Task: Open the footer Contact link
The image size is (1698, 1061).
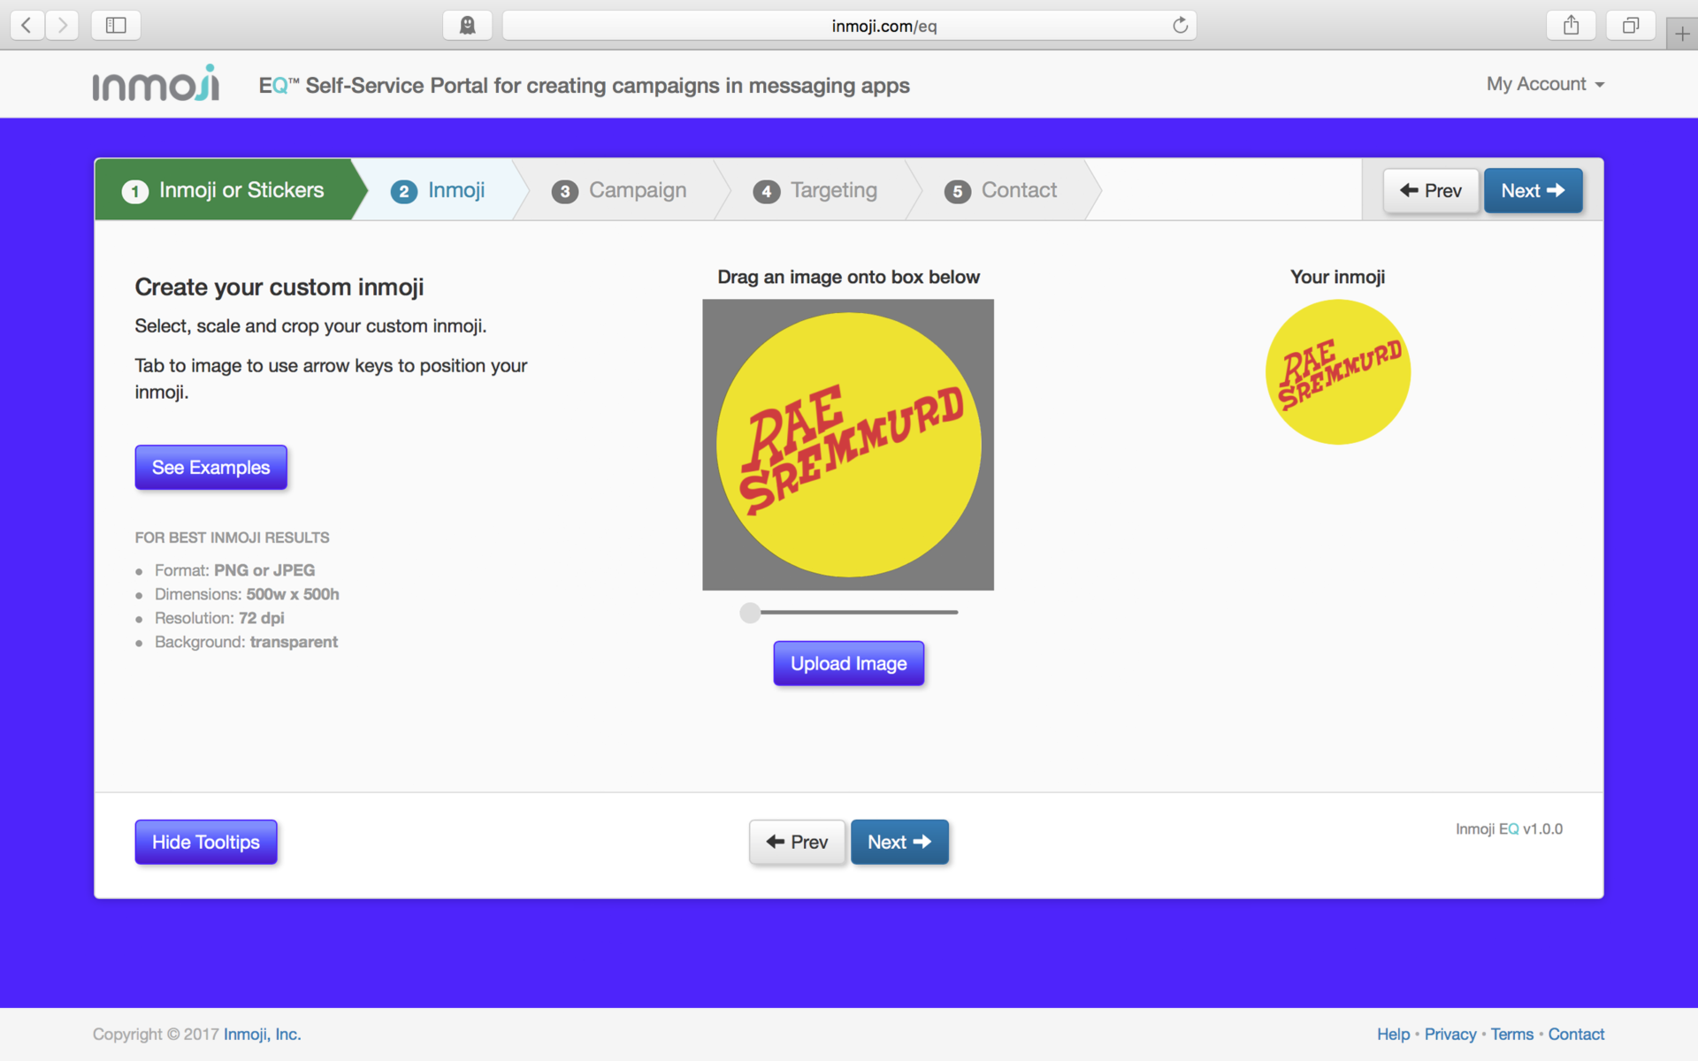Action: pyautogui.click(x=1576, y=1034)
